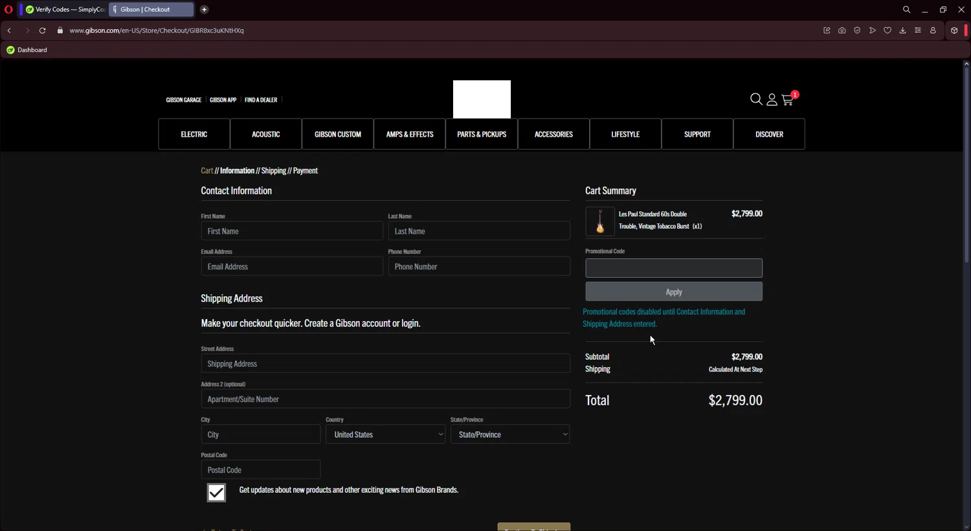Click the padlock site security icon
The width and height of the screenshot is (971, 531).
(x=60, y=30)
